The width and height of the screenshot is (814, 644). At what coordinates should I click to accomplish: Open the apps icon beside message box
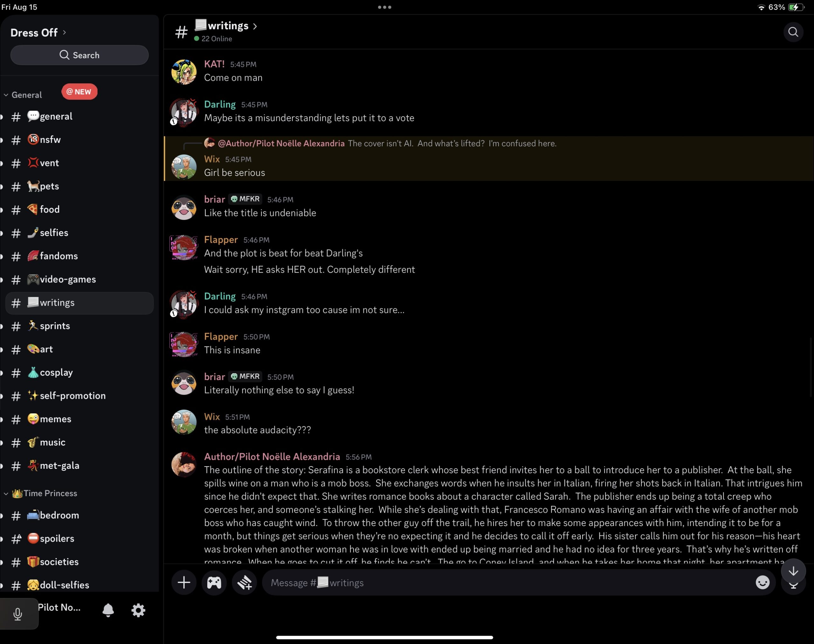coord(244,582)
